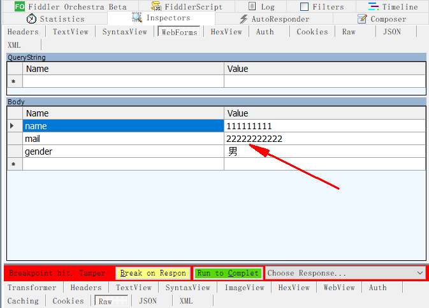
Task: Select the request Cookies inspector tab
Action: [312, 32]
